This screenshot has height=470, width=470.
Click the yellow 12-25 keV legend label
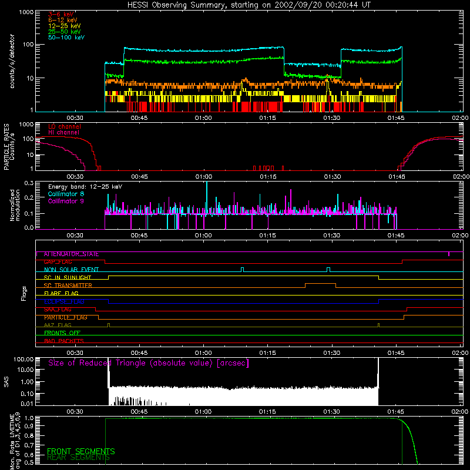point(65,26)
